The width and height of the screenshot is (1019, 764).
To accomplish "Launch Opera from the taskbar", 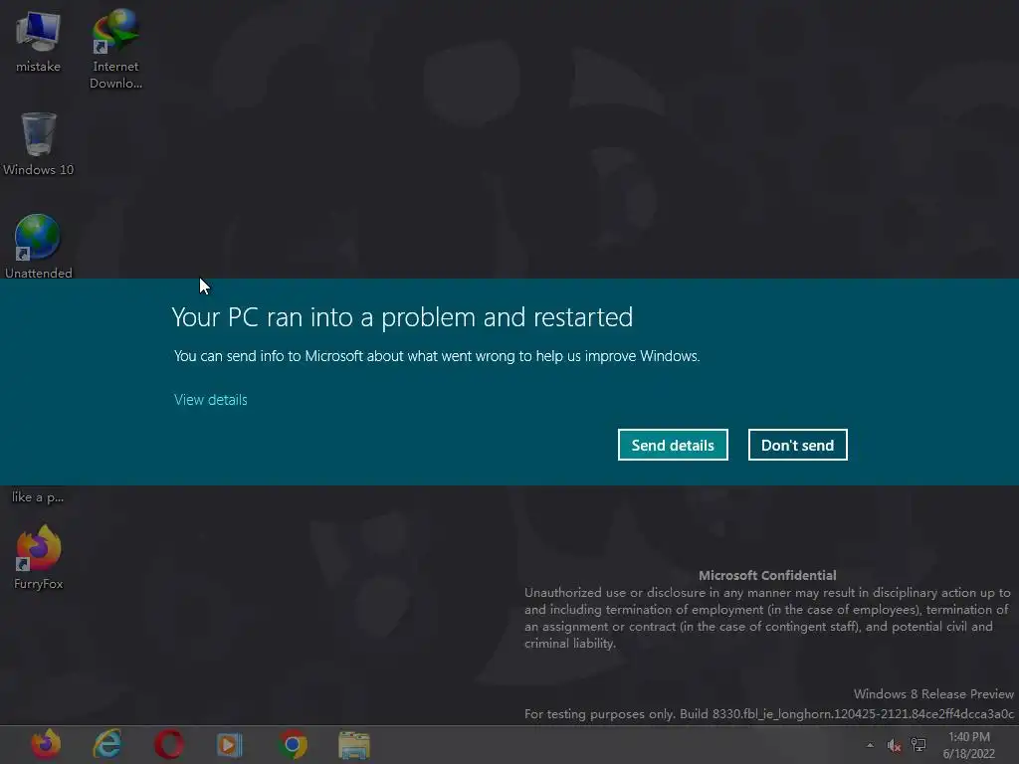I will (169, 744).
